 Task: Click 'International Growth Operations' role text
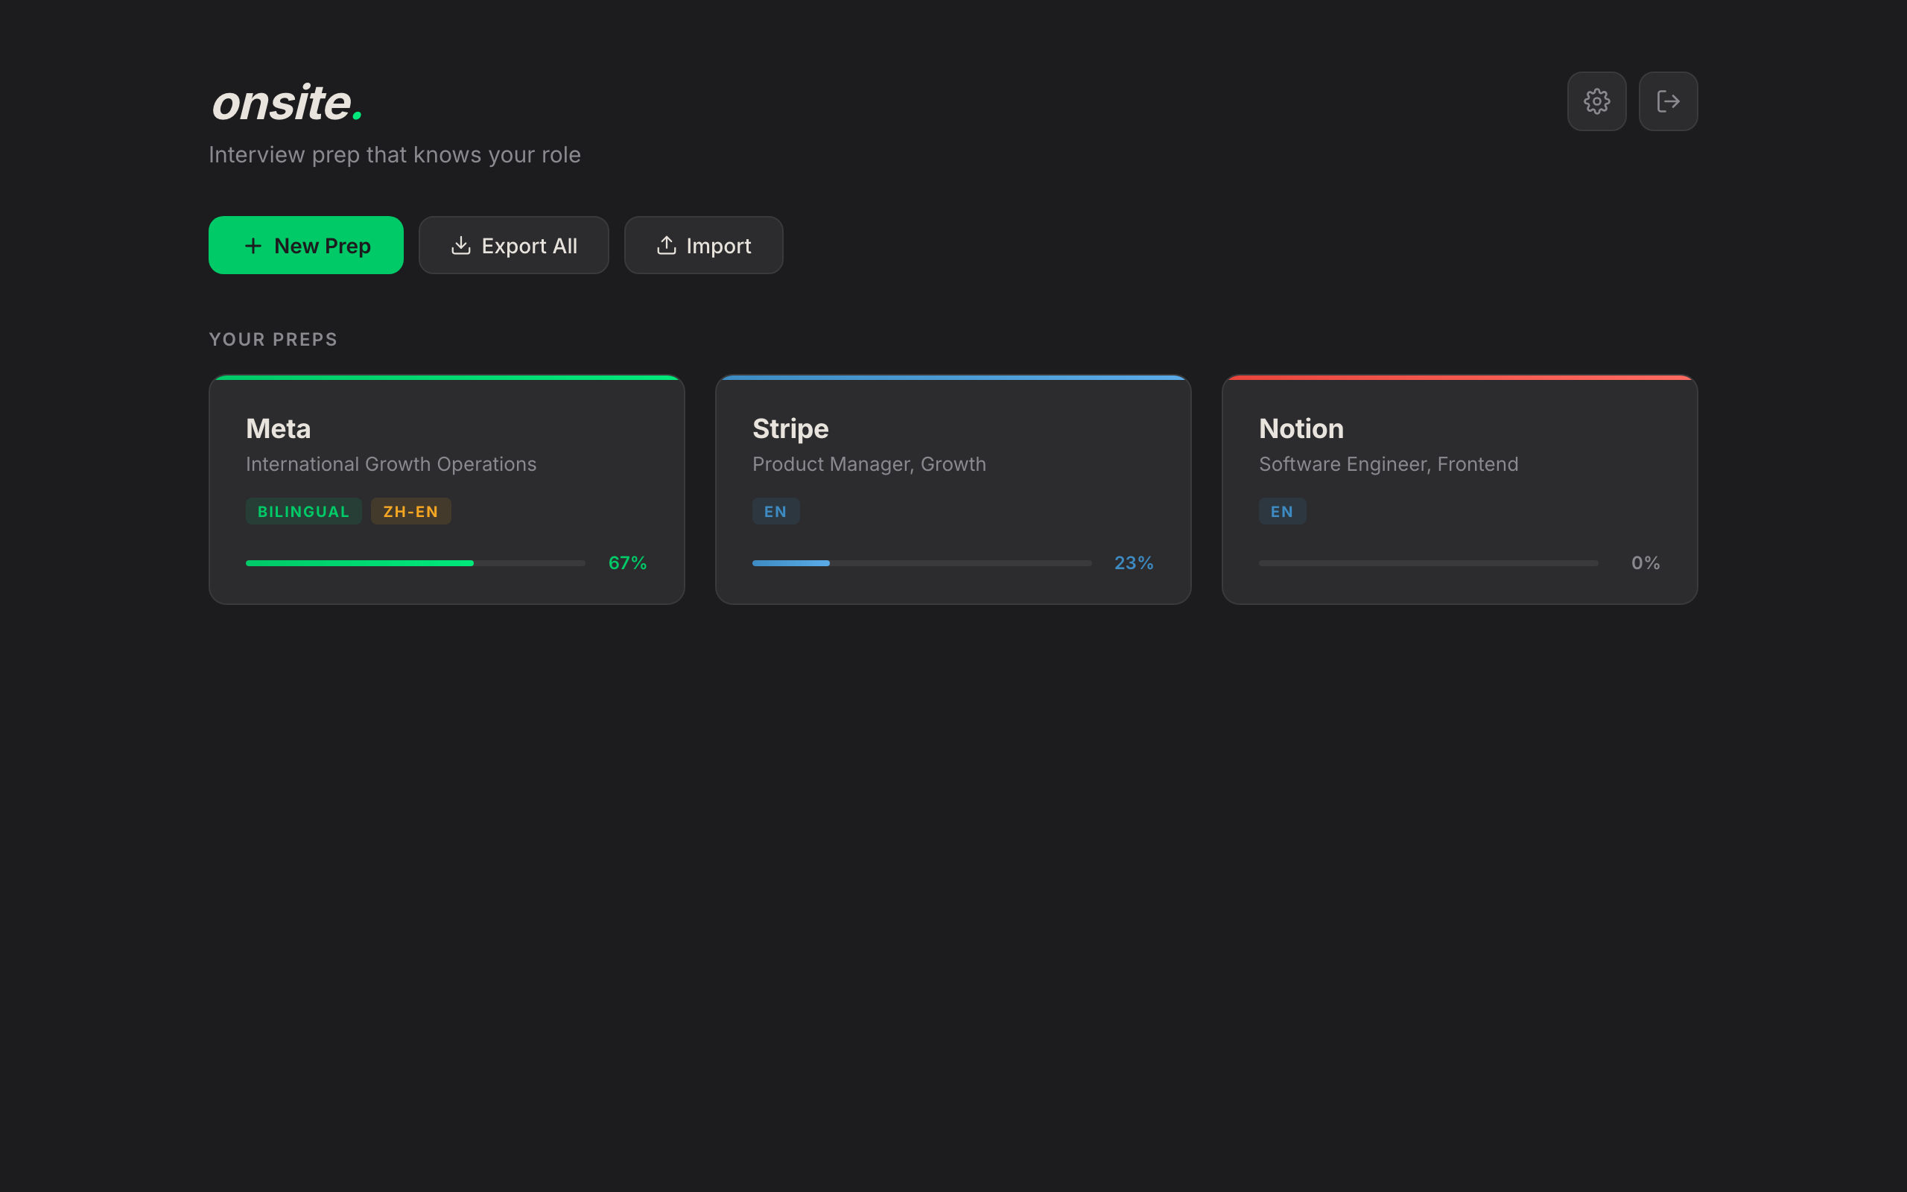click(x=391, y=464)
